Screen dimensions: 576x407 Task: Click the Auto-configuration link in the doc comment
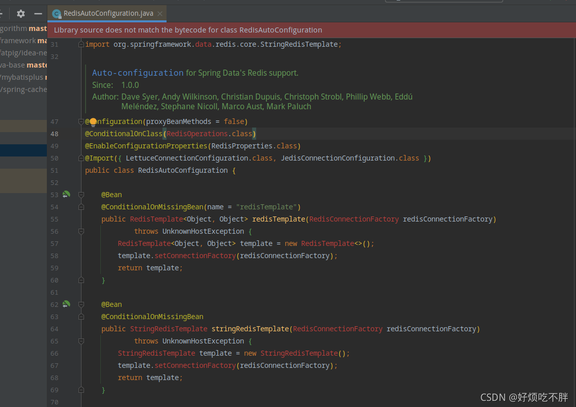pyautogui.click(x=138, y=73)
